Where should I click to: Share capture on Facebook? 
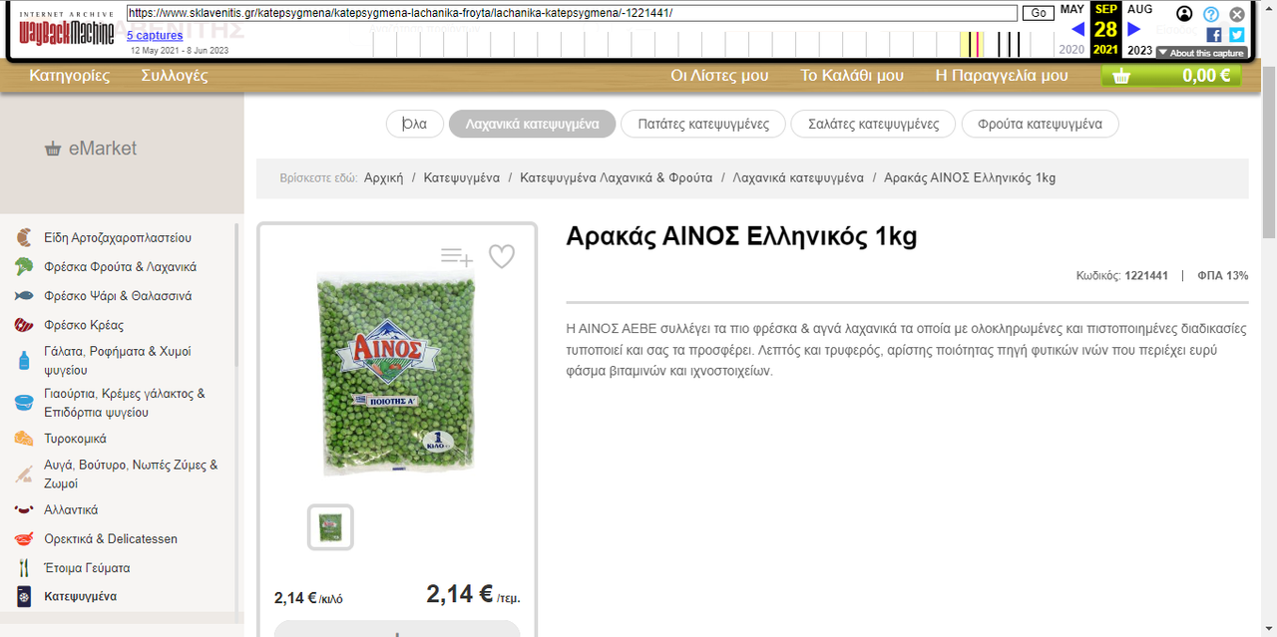pyautogui.click(x=1214, y=35)
